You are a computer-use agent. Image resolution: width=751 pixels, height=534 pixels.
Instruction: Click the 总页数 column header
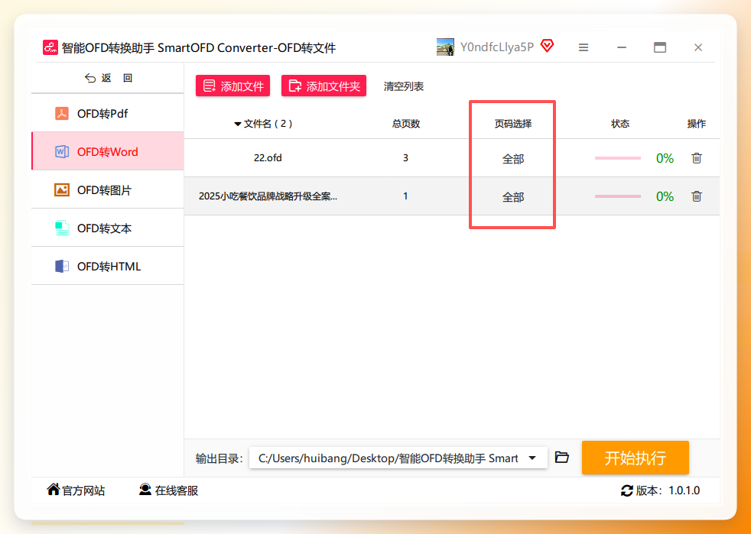[x=405, y=124]
